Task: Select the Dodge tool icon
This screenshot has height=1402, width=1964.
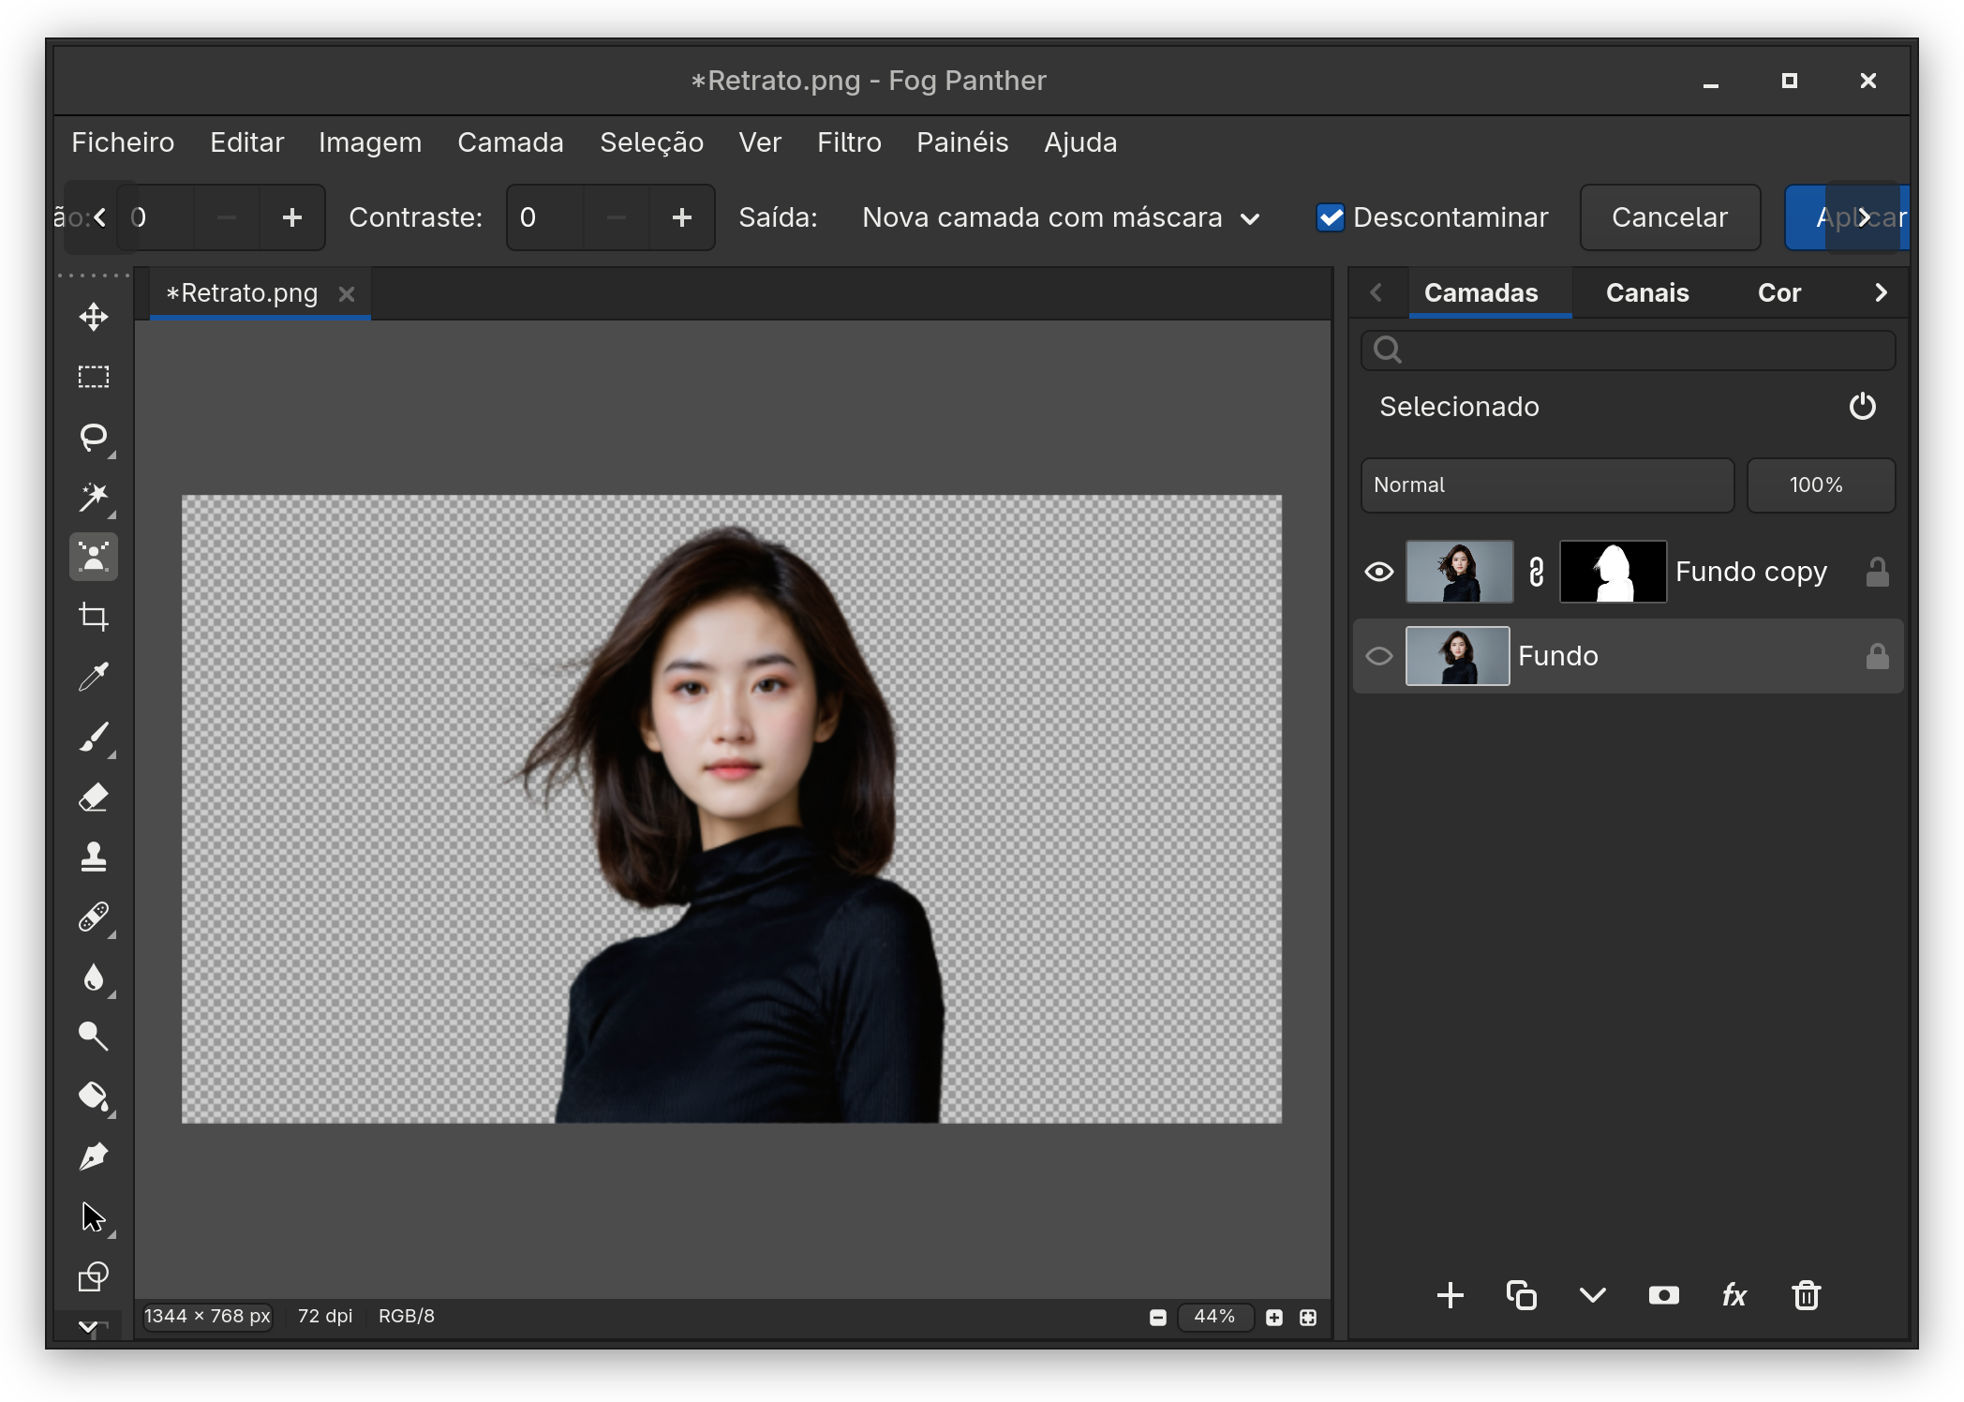Action: point(94,1037)
